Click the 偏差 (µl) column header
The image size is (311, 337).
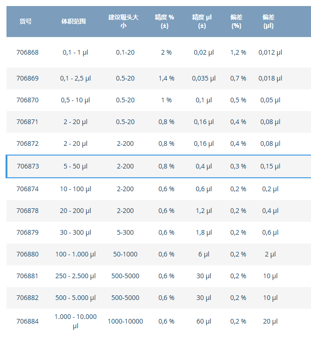point(268,21)
